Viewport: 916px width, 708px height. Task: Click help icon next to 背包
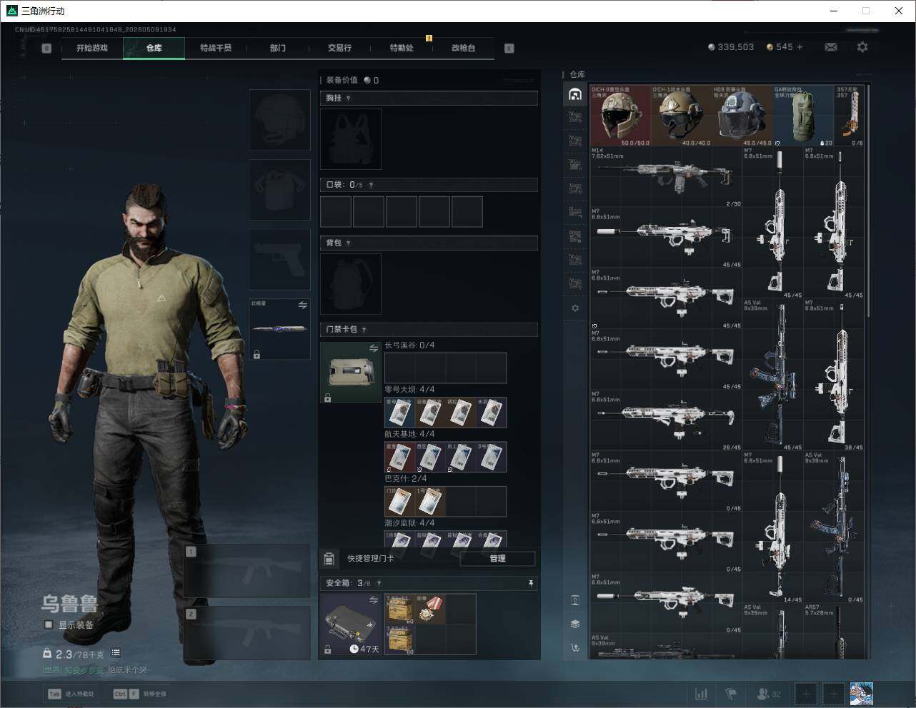(348, 243)
